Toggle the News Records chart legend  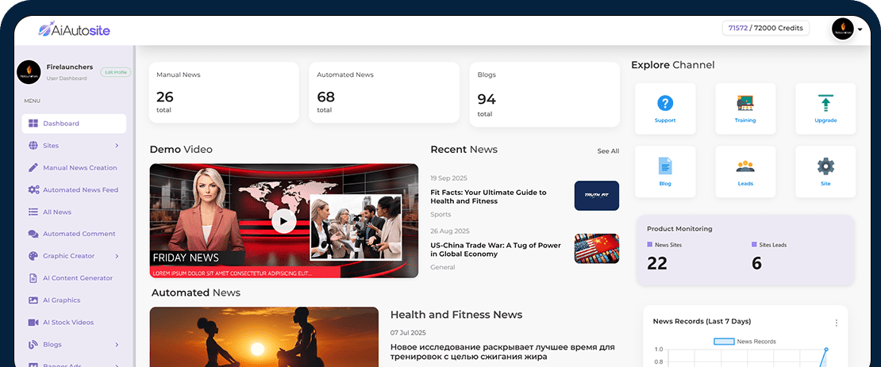point(744,342)
